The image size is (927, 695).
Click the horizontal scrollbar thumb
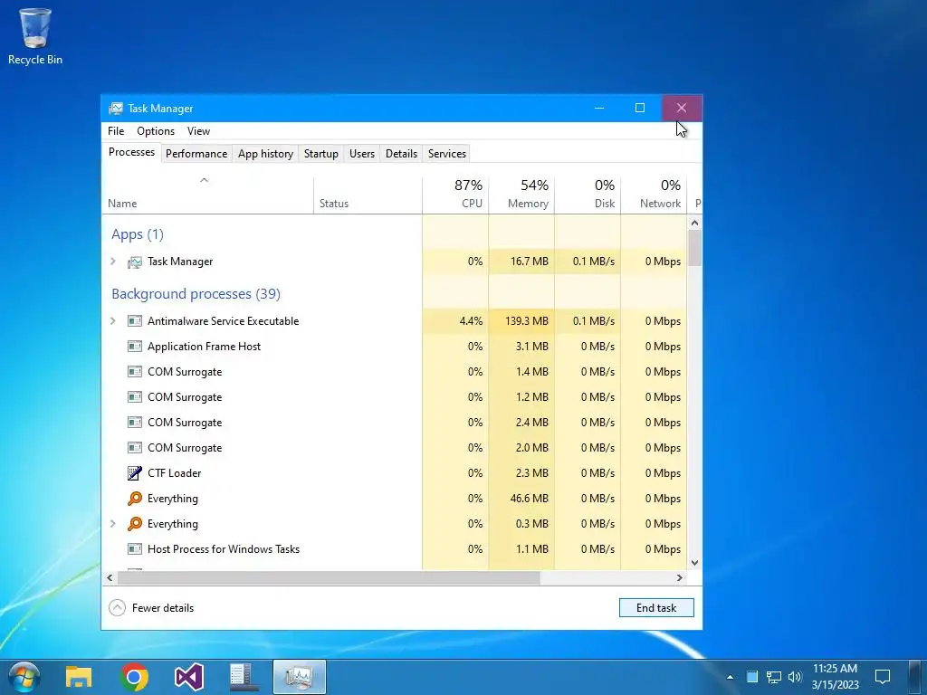[328, 577]
